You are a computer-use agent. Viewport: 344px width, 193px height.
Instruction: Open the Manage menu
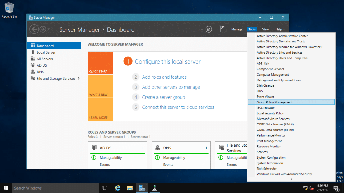coord(237,29)
